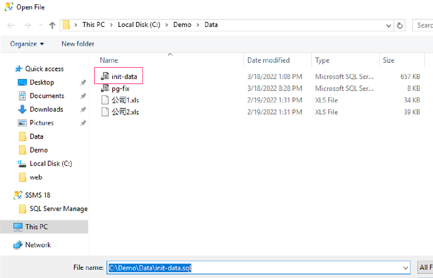
Task: Click the pg-fix SQL file icon
Action: tap(105, 88)
